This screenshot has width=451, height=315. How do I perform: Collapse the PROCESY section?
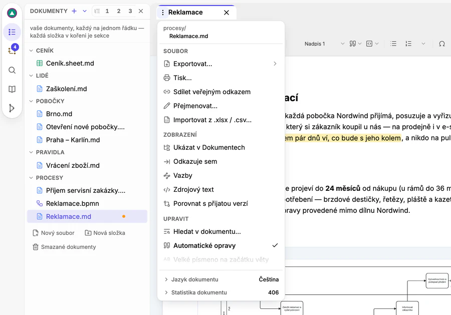[x=31, y=178]
